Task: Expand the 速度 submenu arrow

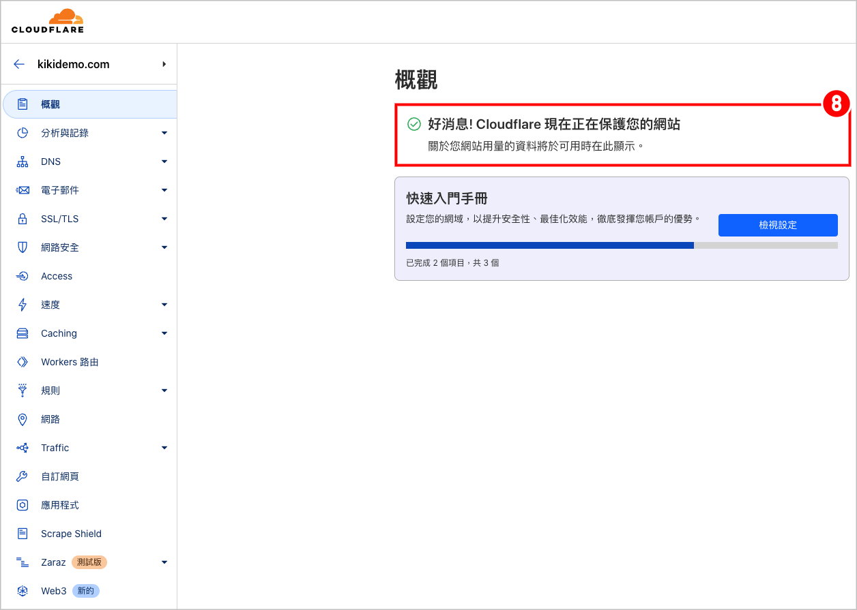Action: 164,305
